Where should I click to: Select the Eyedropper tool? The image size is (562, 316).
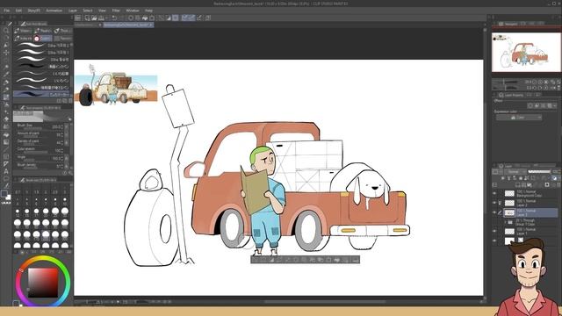(x=6, y=75)
